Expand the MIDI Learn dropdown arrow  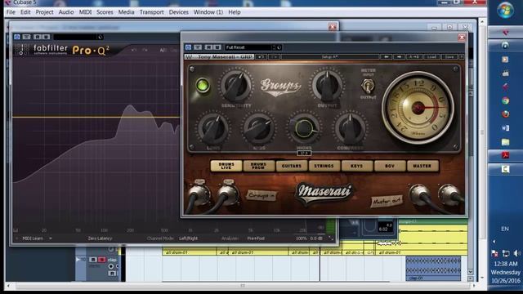click(51, 238)
